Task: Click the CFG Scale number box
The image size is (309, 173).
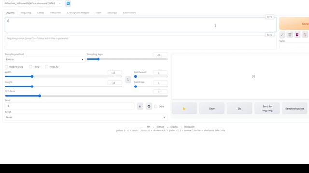Action: point(160,92)
